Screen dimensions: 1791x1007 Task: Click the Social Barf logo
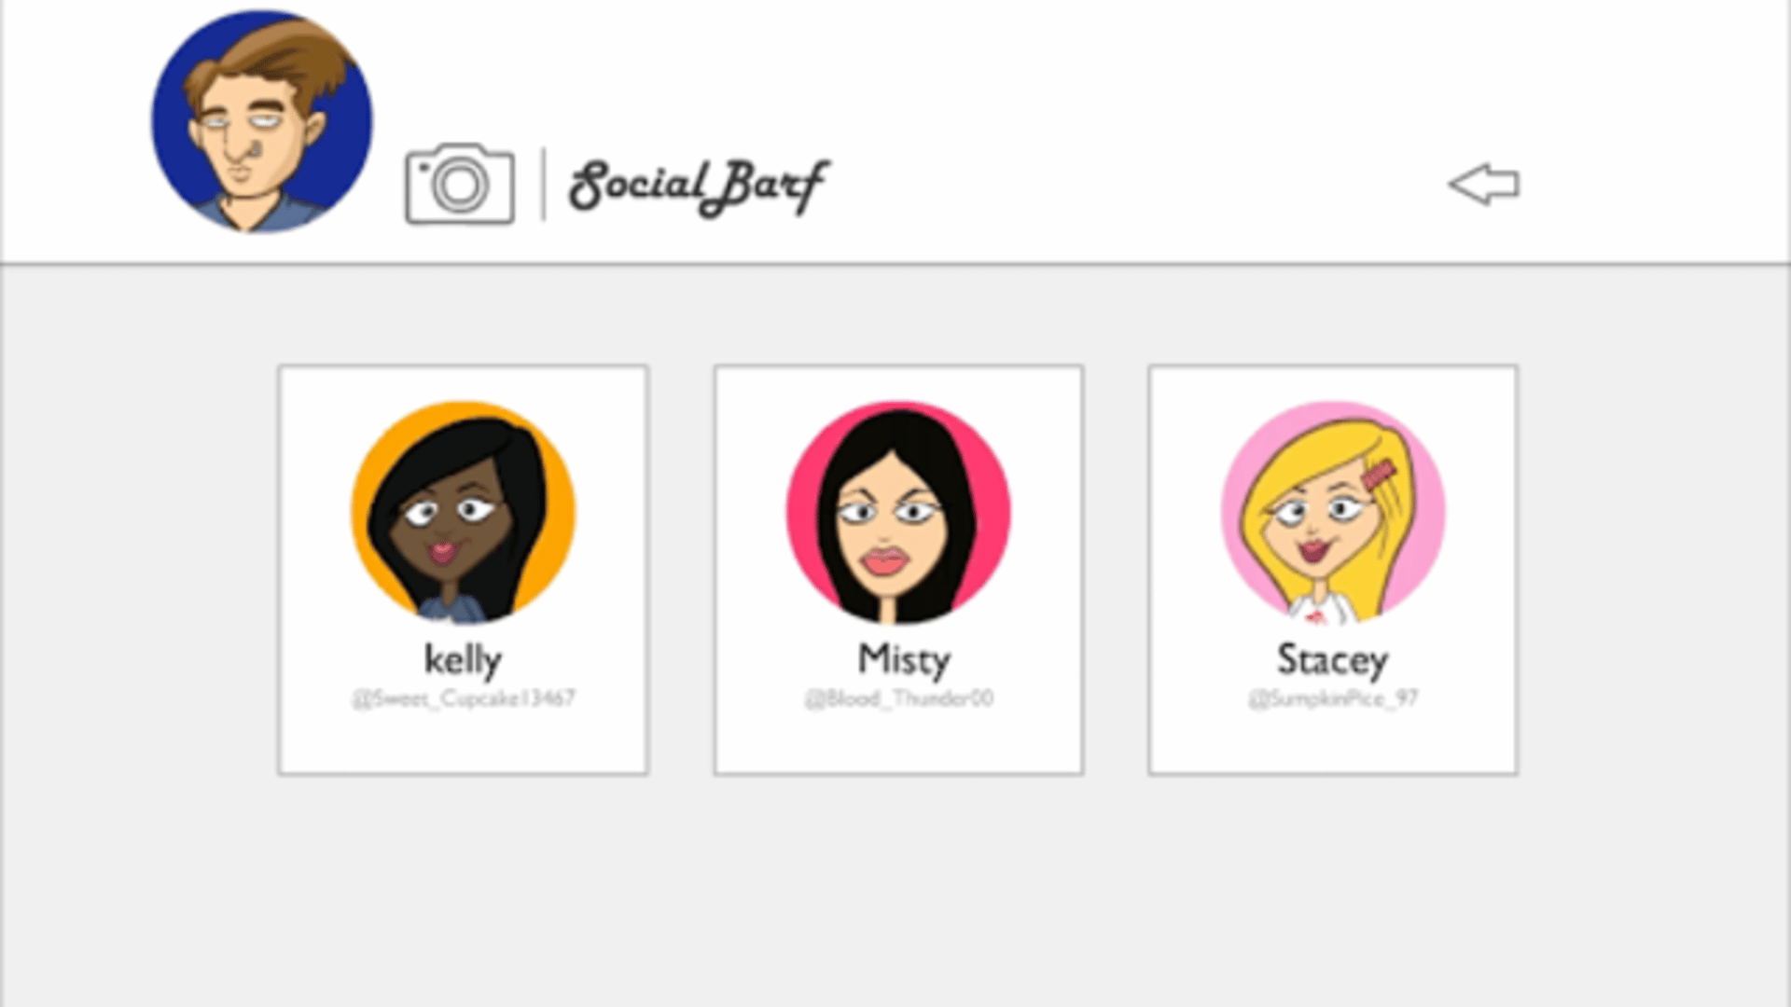(x=699, y=186)
